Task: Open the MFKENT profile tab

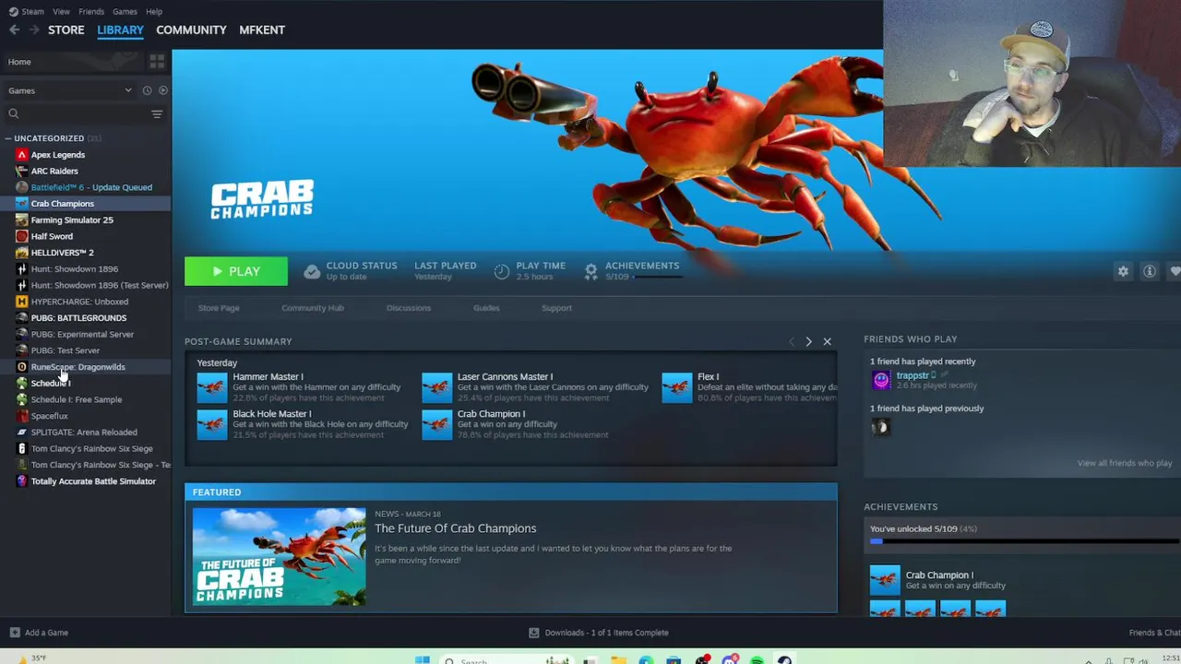Action: coord(262,30)
